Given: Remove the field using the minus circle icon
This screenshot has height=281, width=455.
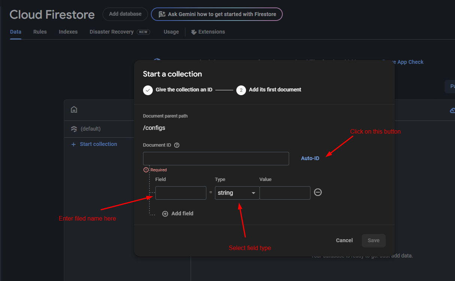Looking at the screenshot, I should pos(318,192).
